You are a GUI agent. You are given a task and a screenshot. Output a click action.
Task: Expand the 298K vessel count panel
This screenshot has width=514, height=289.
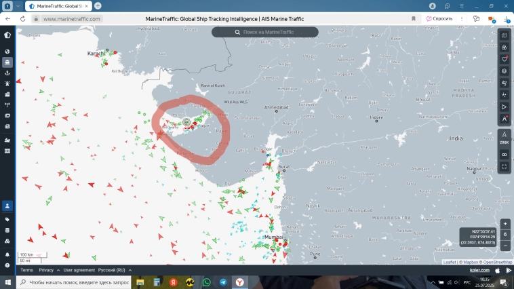[x=504, y=138]
